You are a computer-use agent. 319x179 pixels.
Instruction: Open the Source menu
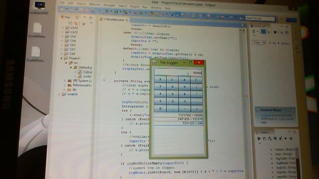tap(81, 4)
